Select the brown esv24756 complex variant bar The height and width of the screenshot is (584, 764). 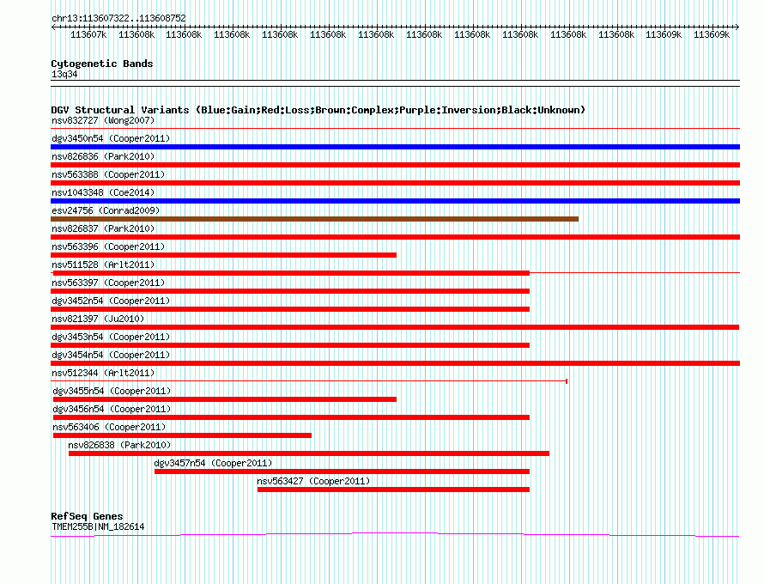pos(315,219)
